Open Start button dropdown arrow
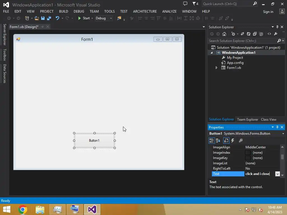The width and height of the screenshot is (287, 215). pyautogui.click(x=92, y=18)
